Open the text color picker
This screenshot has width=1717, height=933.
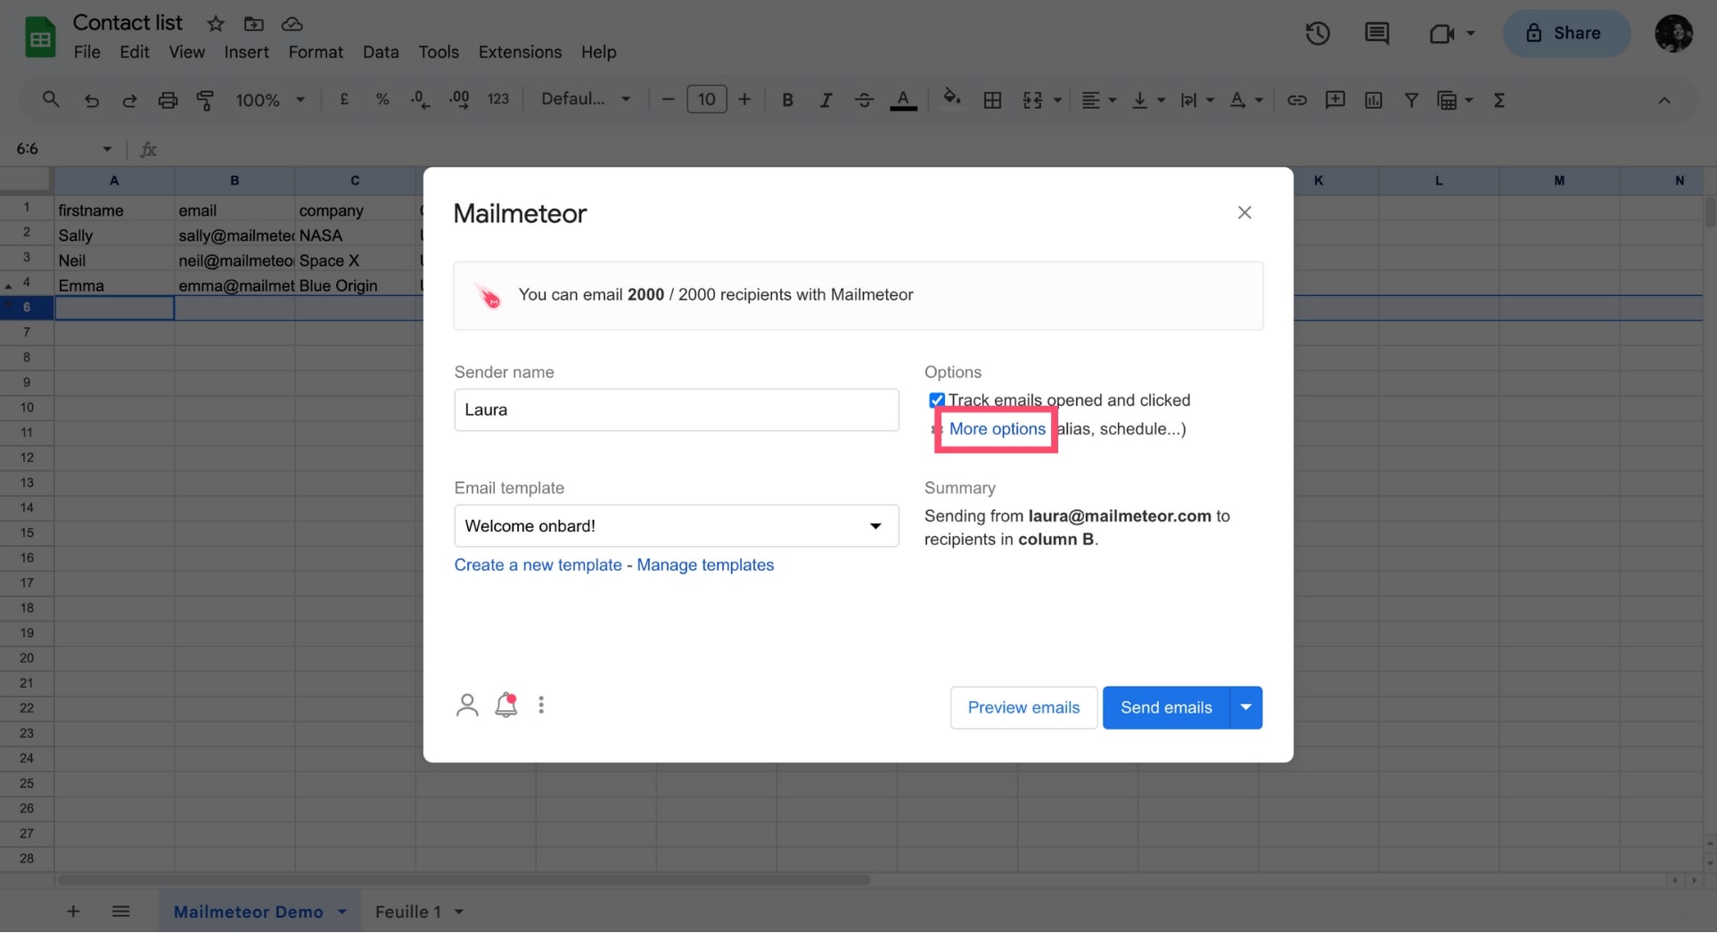pyautogui.click(x=903, y=100)
